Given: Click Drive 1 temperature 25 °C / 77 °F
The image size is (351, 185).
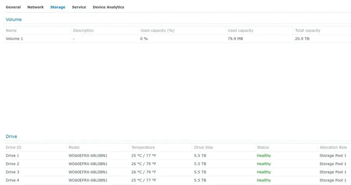Looking at the screenshot, I should [x=144, y=156].
